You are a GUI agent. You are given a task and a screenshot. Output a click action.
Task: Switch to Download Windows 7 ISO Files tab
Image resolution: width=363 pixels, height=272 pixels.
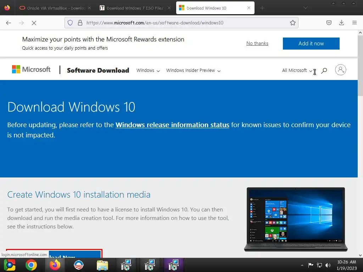click(x=135, y=8)
